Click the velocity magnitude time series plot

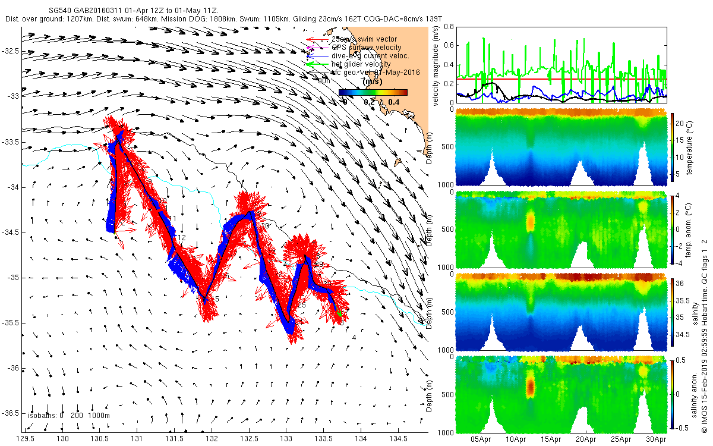pos(561,64)
